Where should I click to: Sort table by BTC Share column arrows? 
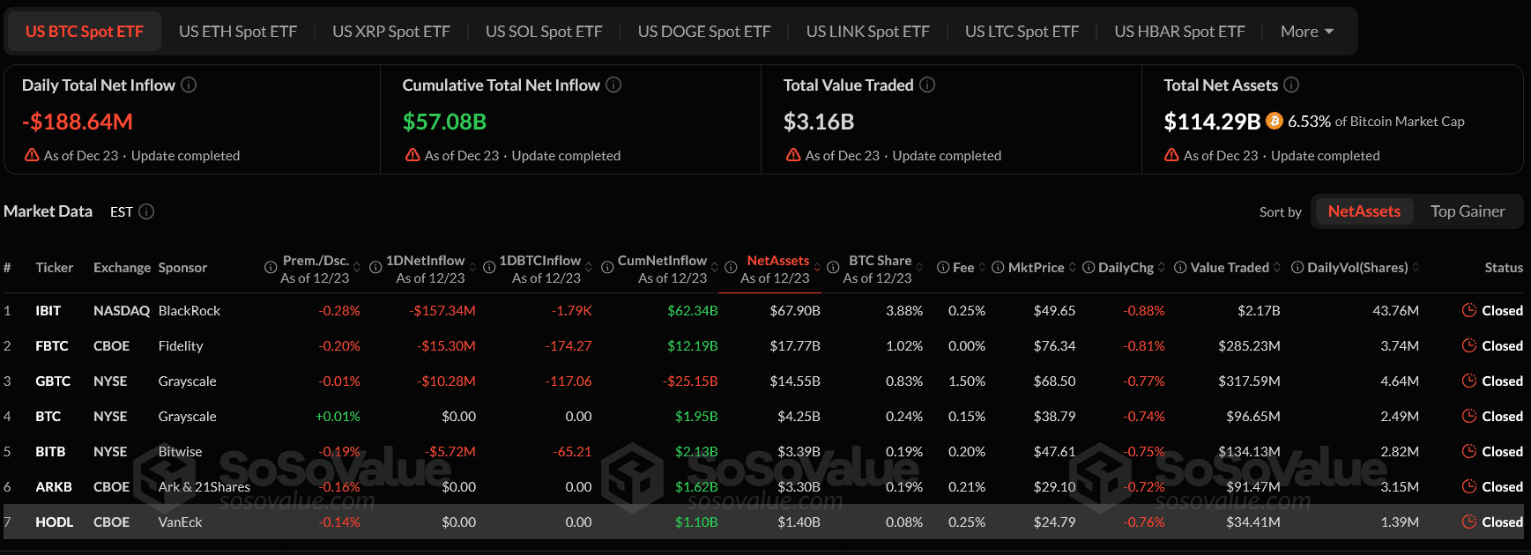click(919, 267)
